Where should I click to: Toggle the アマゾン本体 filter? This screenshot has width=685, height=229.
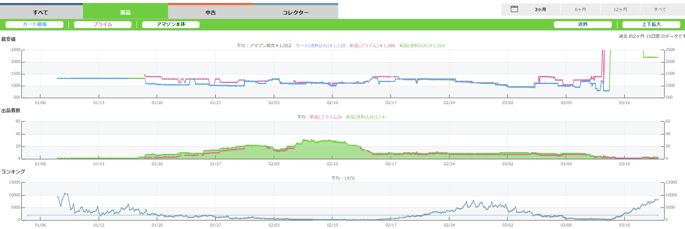coord(171,24)
